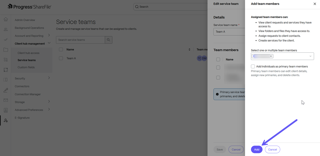Screen dimensions: 320x156
Task: Enable Add individuals as primary team members
Action: coord(253,67)
